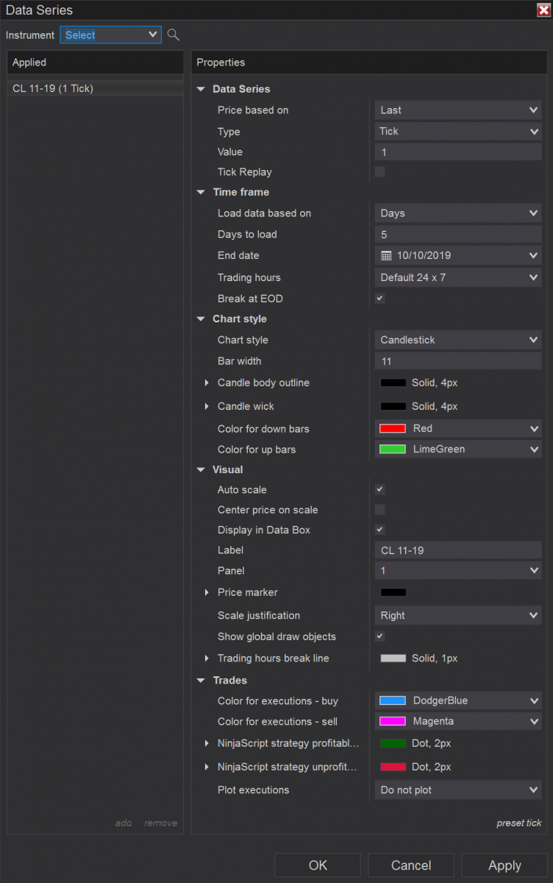Expand the Trading hours break line row
This screenshot has height=883, width=553.
(207, 659)
